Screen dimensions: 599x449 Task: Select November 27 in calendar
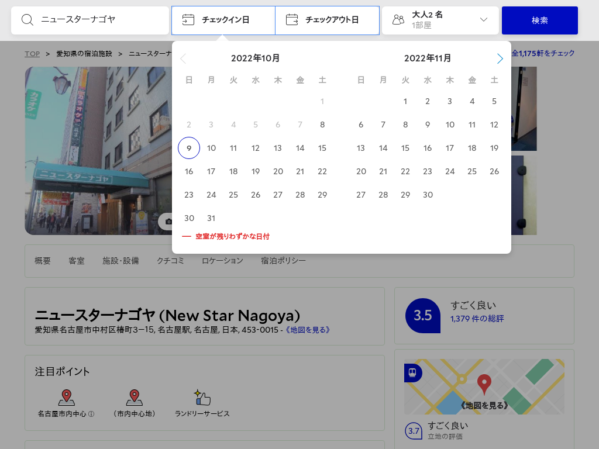pyautogui.click(x=361, y=195)
